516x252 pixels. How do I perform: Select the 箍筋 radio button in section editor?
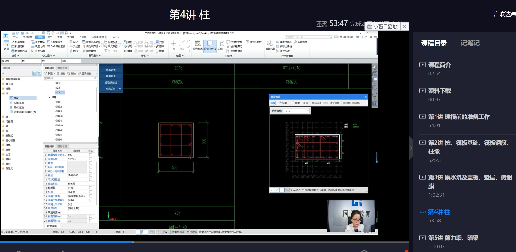(x=293, y=103)
